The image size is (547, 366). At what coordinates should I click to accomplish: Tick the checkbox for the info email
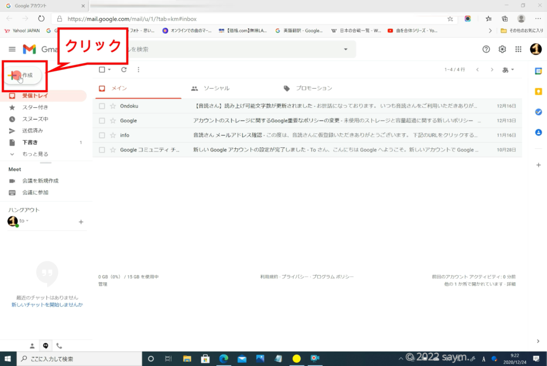click(x=102, y=136)
